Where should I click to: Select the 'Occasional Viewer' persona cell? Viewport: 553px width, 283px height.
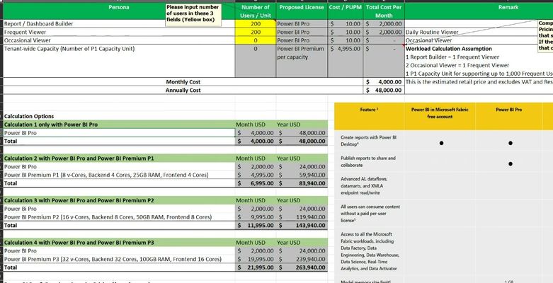point(119,40)
